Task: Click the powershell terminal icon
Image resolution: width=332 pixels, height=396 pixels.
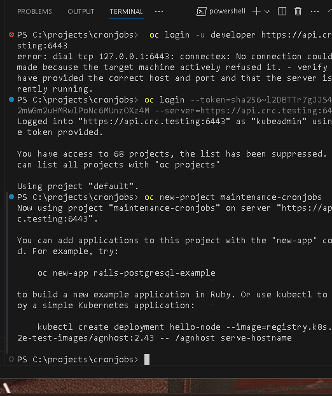Action: (x=202, y=11)
